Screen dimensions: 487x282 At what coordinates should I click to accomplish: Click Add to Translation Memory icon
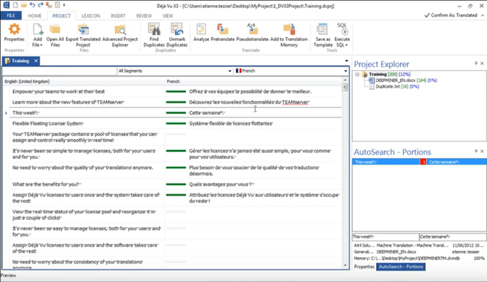click(289, 29)
